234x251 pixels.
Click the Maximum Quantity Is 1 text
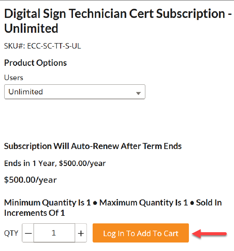coord(143,202)
